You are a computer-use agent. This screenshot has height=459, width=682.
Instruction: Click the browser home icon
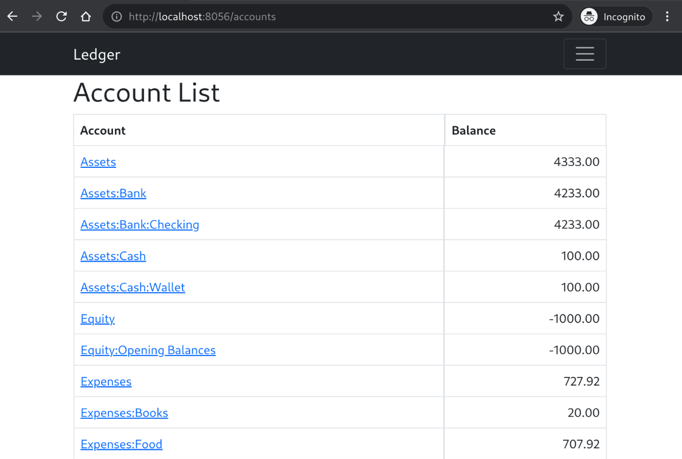tap(86, 16)
